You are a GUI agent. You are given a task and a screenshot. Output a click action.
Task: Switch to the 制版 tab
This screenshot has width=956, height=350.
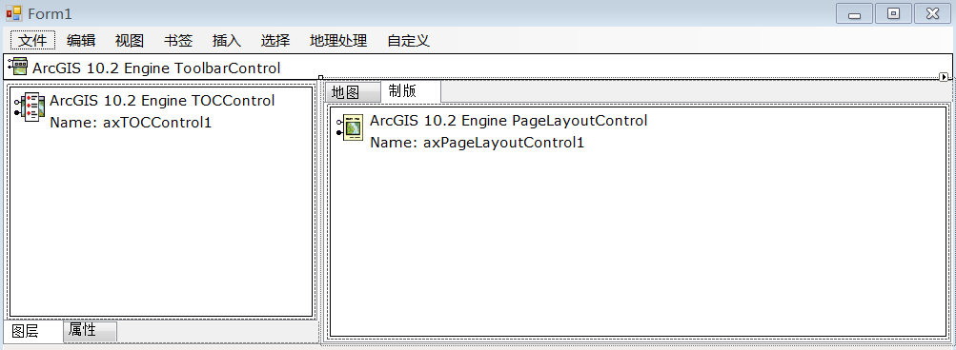410,91
